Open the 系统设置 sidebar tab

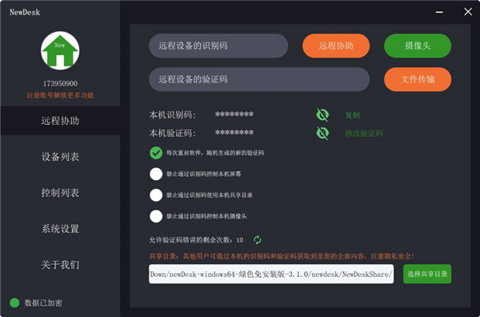pos(60,229)
